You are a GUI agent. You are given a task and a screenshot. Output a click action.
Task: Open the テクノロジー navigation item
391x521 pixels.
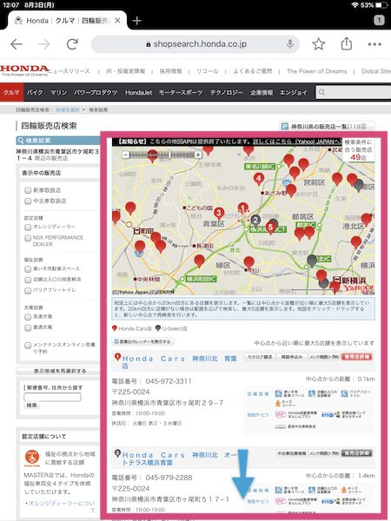pyautogui.click(x=227, y=92)
